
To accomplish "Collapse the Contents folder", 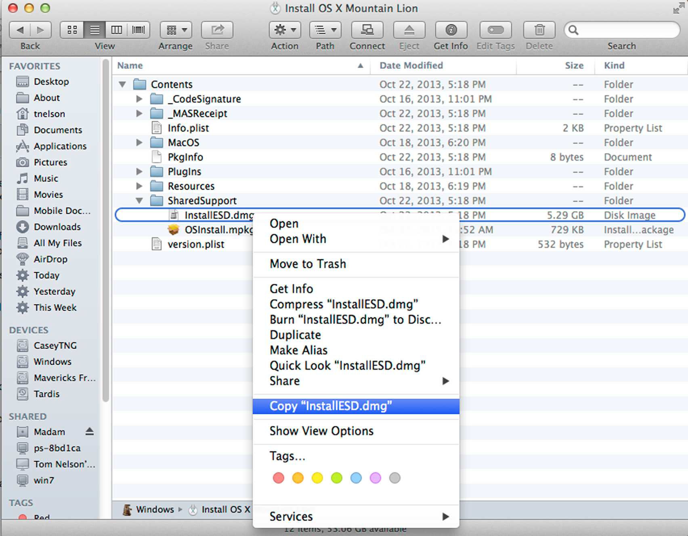I will coord(122,84).
